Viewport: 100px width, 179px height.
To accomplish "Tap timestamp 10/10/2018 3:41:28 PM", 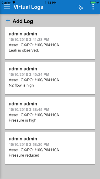I will pos(29,40).
